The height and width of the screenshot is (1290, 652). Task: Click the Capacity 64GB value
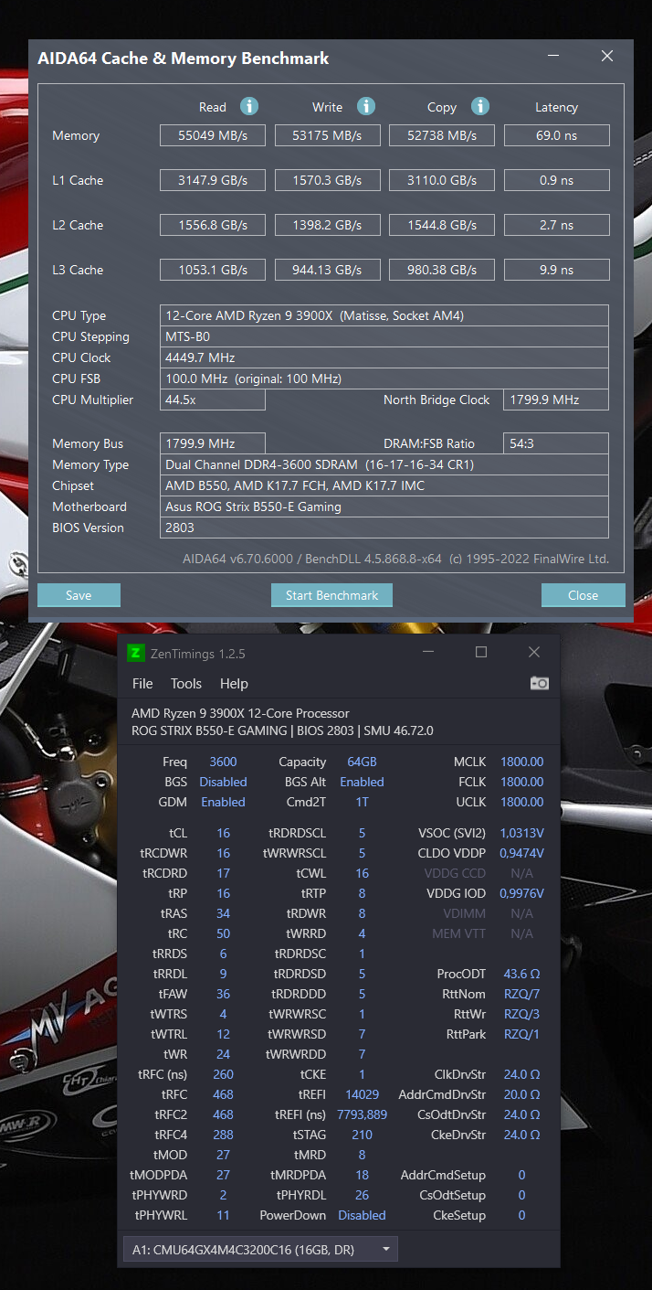tap(362, 762)
